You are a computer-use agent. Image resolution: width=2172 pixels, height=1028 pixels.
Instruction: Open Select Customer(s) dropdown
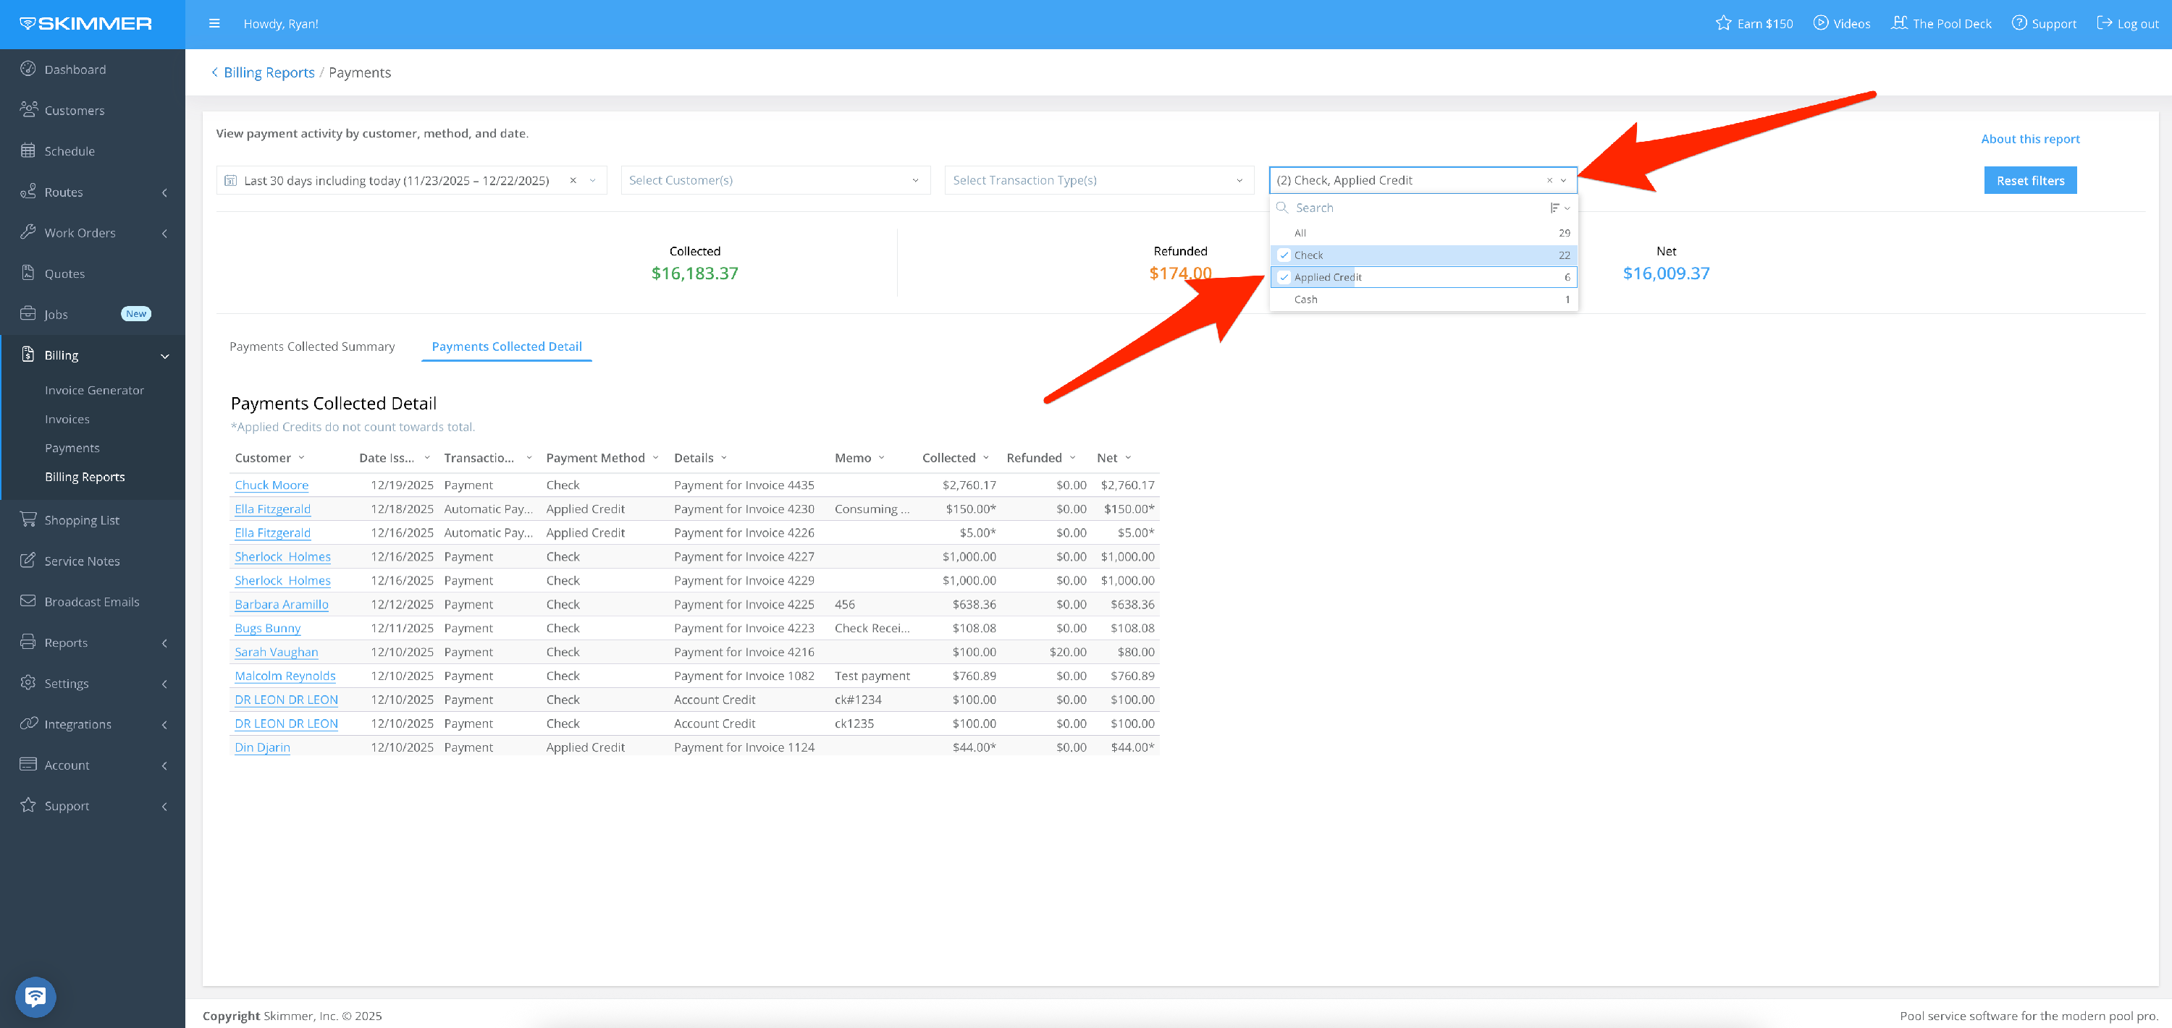(x=775, y=180)
